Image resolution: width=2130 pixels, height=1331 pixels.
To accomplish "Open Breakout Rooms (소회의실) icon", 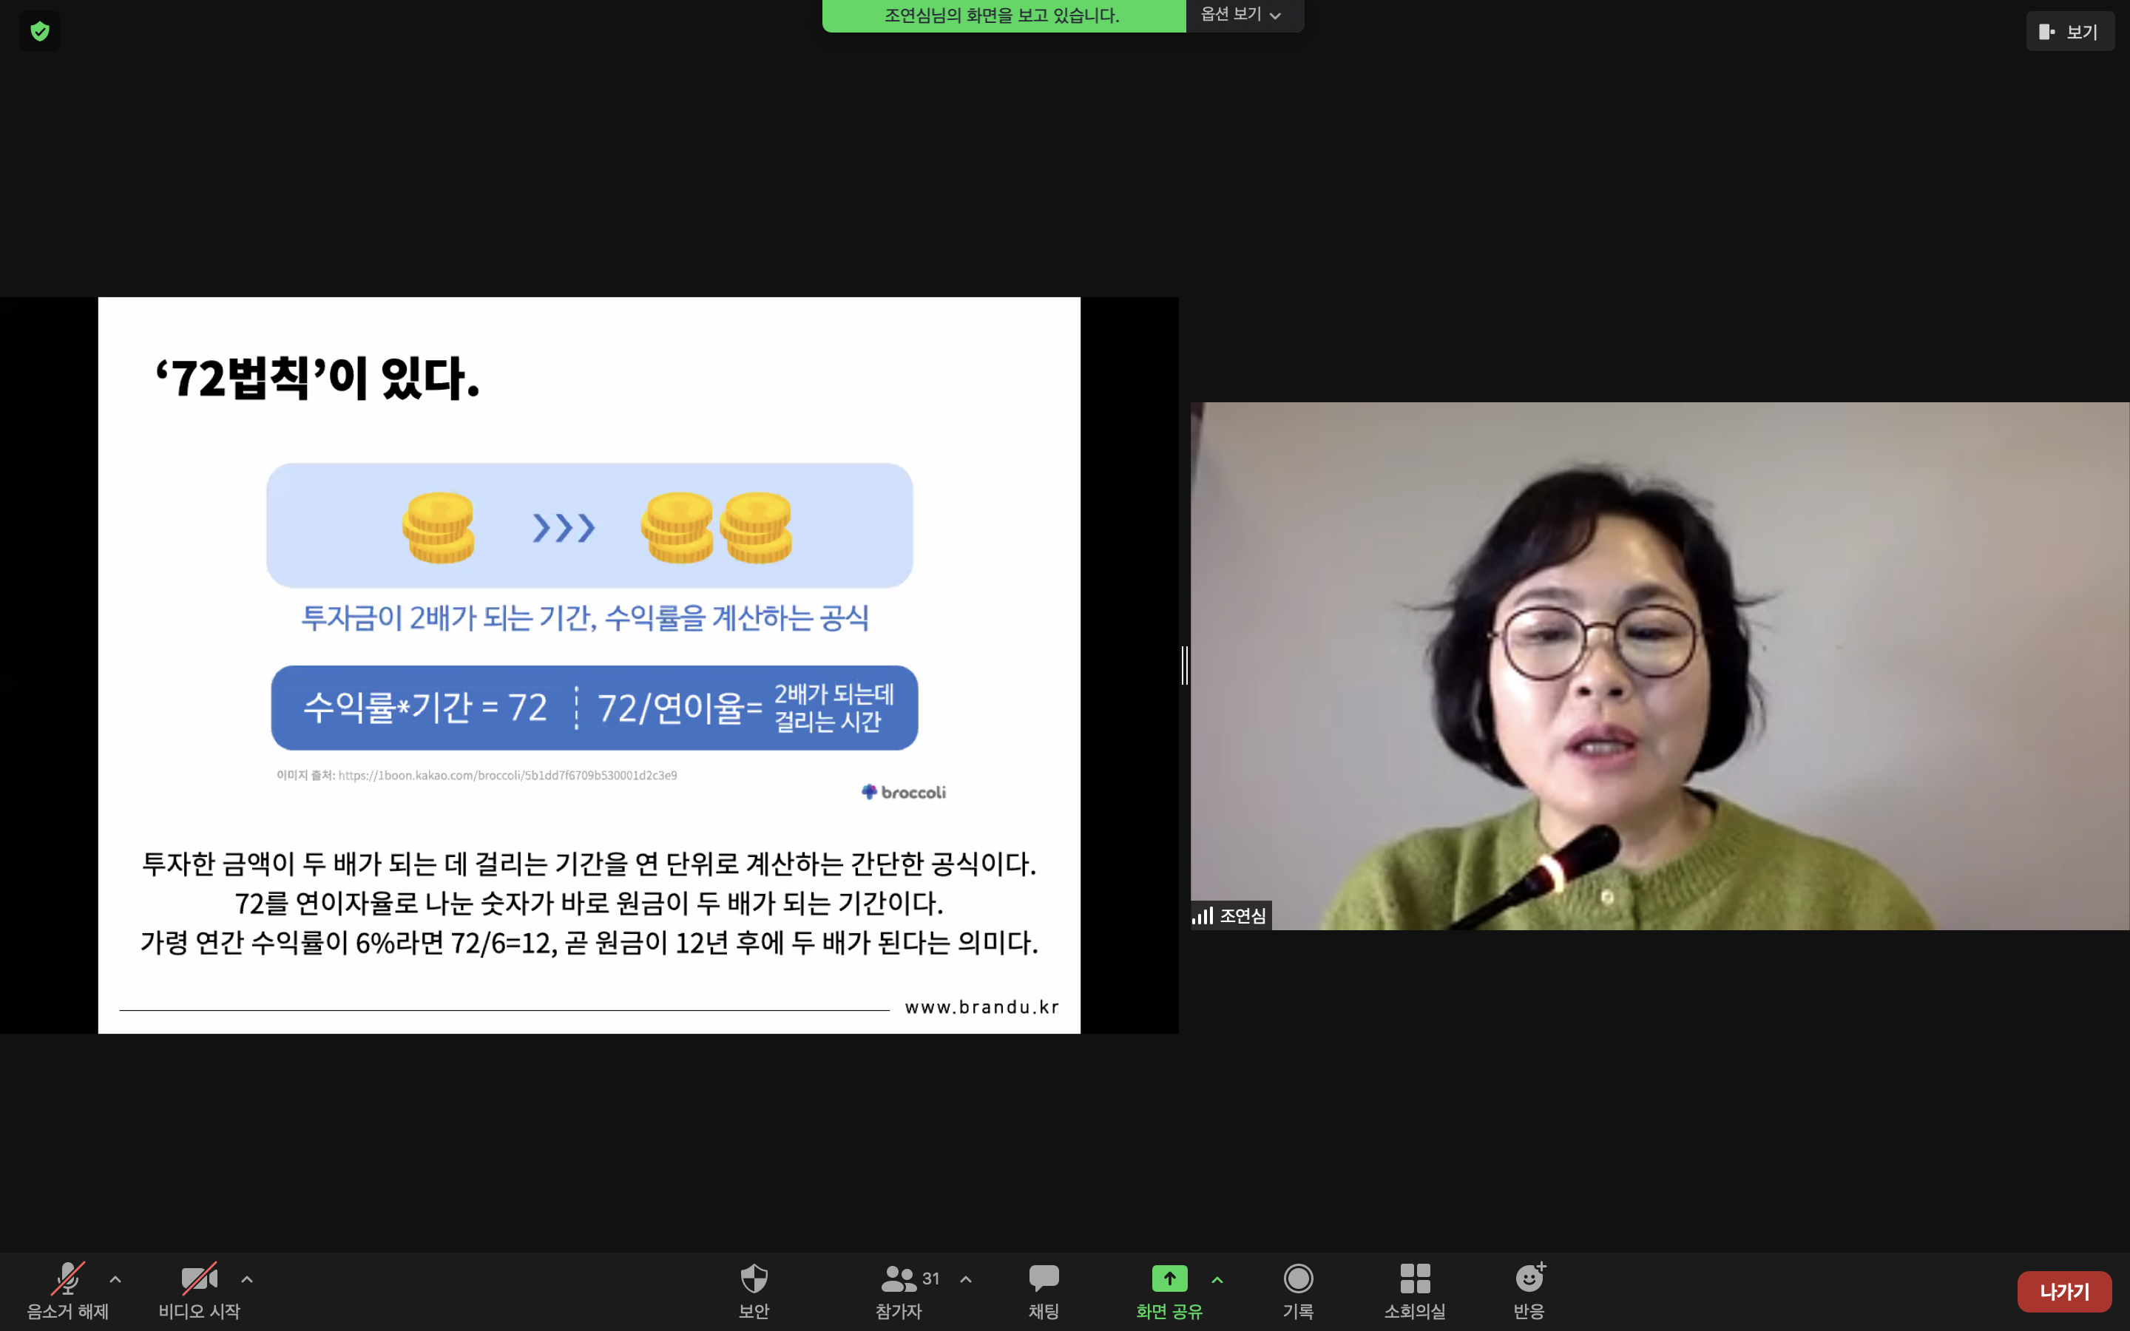I will tap(1414, 1278).
